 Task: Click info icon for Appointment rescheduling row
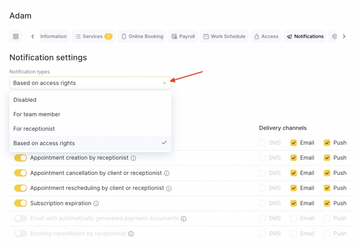(169, 188)
